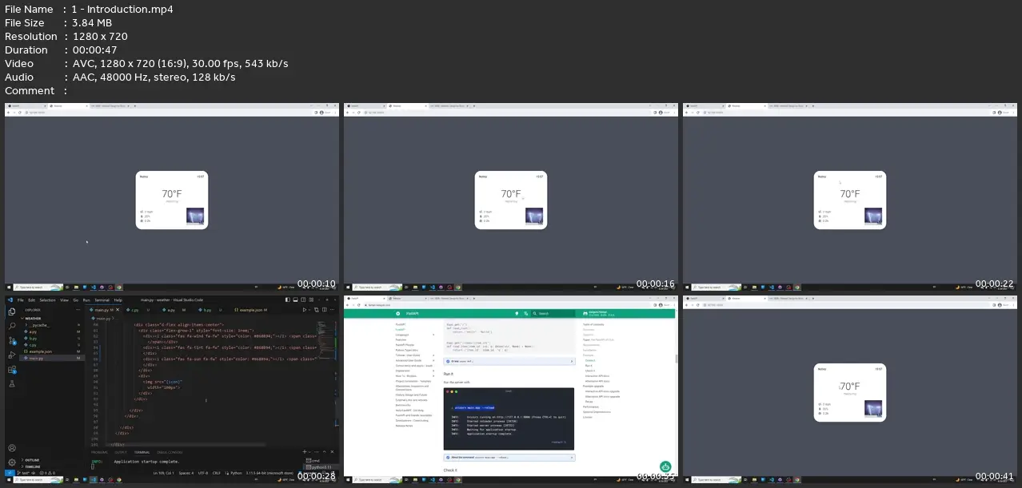Open the terminal launch profile dropdown arrow in VS Code

(x=309, y=451)
